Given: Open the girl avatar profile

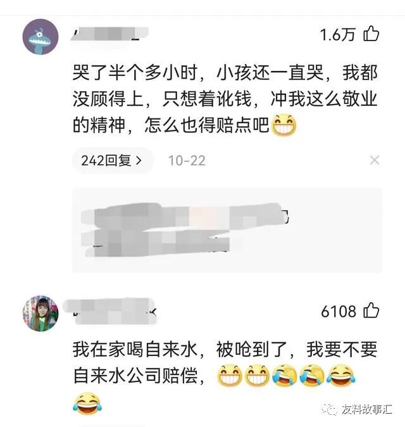Looking at the screenshot, I should coord(40,313).
